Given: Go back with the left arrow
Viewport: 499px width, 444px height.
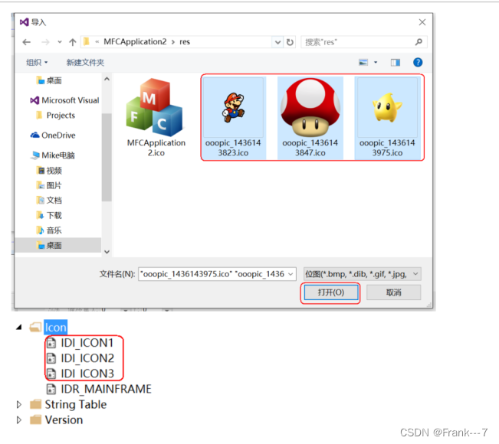Looking at the screenshot, I should pyautogui.click(x=27, y=42).
